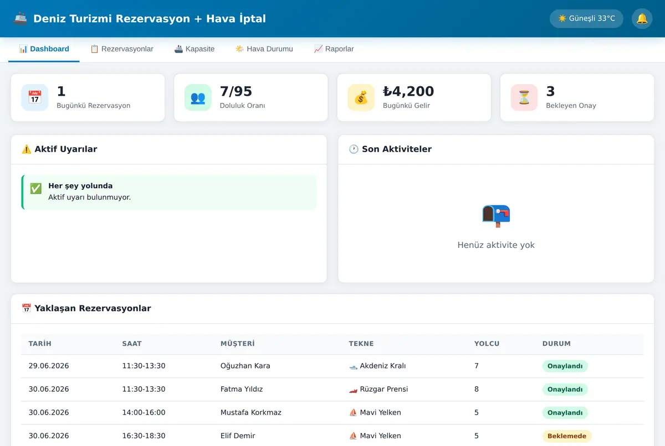
Task: Click Onaylandı badge in Oğuzhan Kara row
Action: coord(565,366)
